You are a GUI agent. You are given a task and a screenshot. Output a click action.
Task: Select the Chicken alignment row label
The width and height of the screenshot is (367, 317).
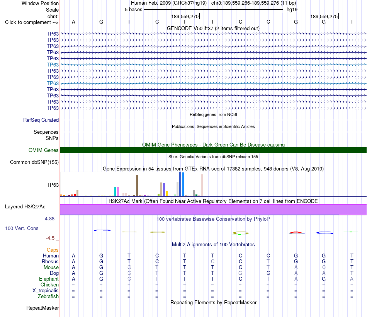point(49,285)
